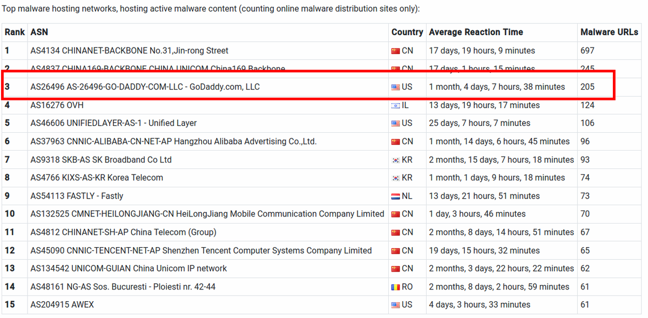This screenshot has width=648, height=318.
Task: Click the ASN column header
Action: (x=39, y=32)
